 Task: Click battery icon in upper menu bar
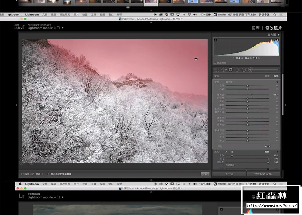point(209,14)
